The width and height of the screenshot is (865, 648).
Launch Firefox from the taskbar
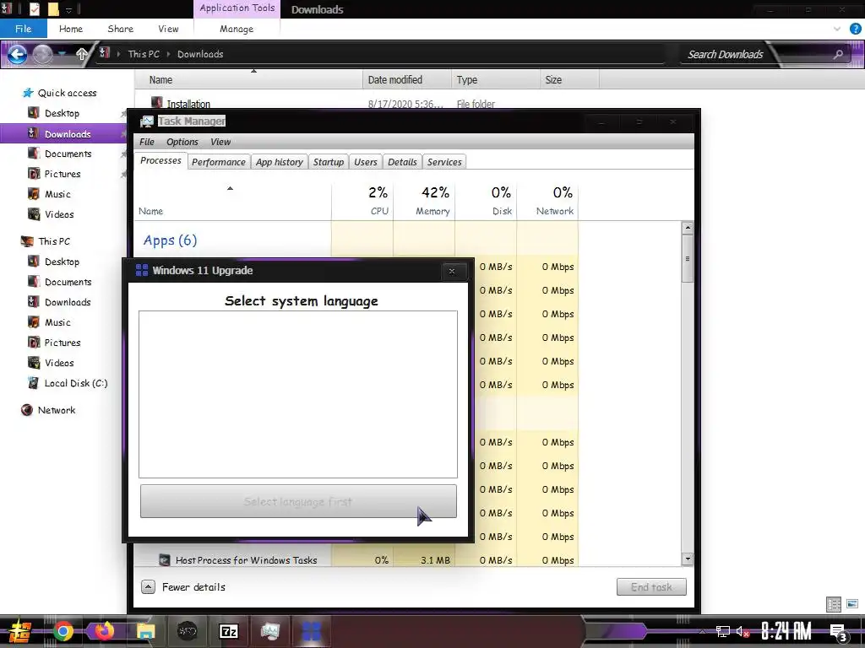pyautogui.click(x=104, y=631)
